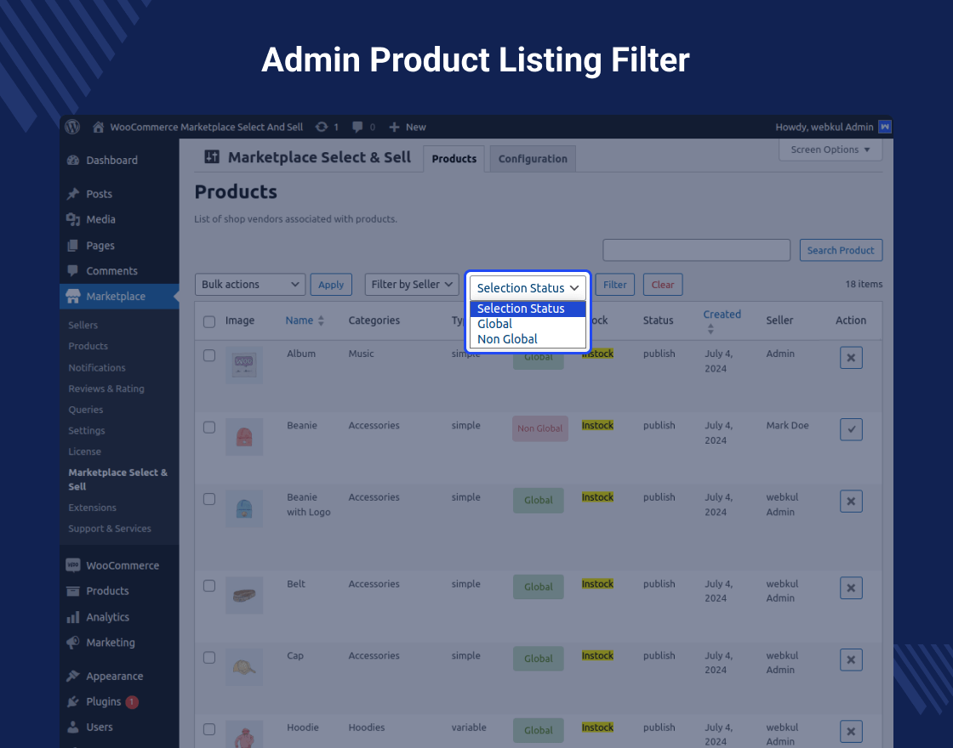This screenshot has height=748, width=953.
Task: Open the Beanie product thumbnail
Action: (244, 437)
